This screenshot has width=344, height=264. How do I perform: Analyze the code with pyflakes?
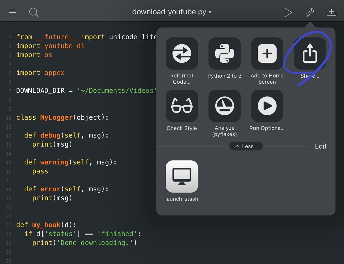(x=224, y=106)
